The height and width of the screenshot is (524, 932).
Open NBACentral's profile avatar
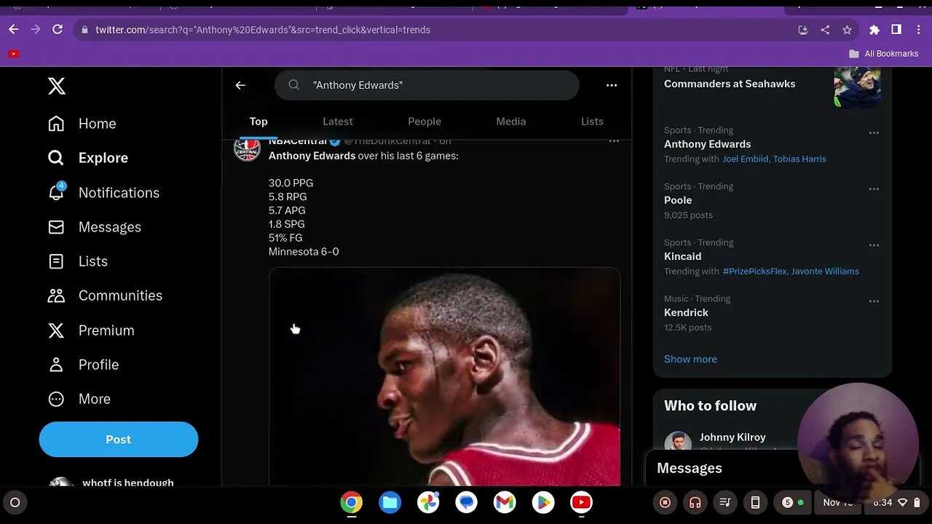247,148
